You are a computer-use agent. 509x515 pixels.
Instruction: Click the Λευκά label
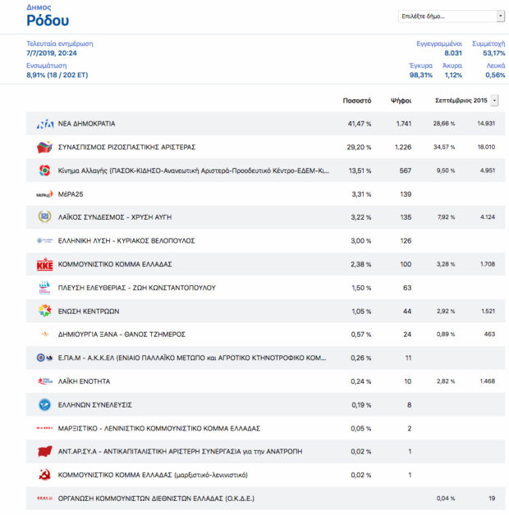pos(496,66)
